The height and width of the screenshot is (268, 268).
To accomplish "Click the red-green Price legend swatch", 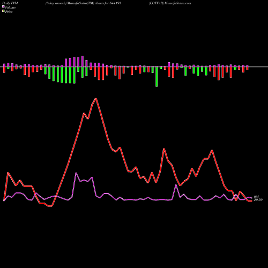I will pyautogui.click(x=3, y=11).
